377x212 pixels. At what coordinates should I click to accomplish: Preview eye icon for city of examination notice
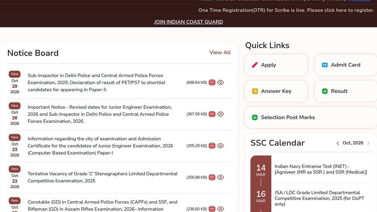(x=221, y=146)
